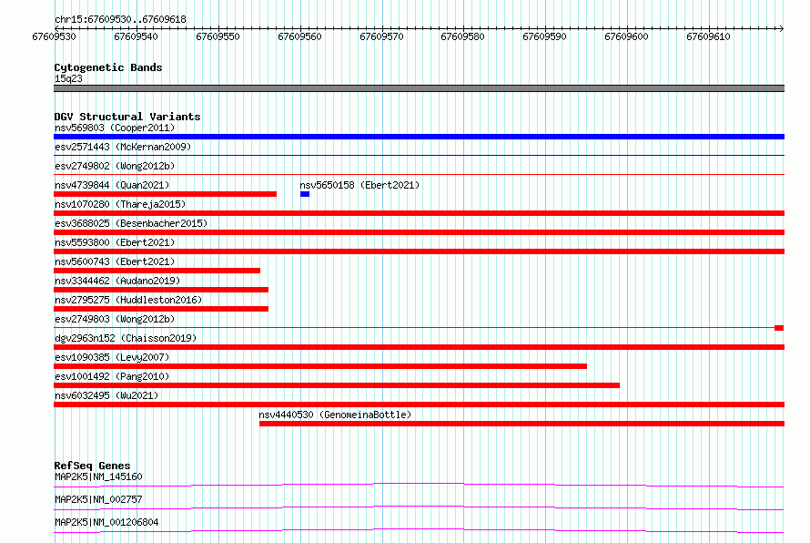Click the gray 15q23 cytogenetic band bar

(419, 88)
